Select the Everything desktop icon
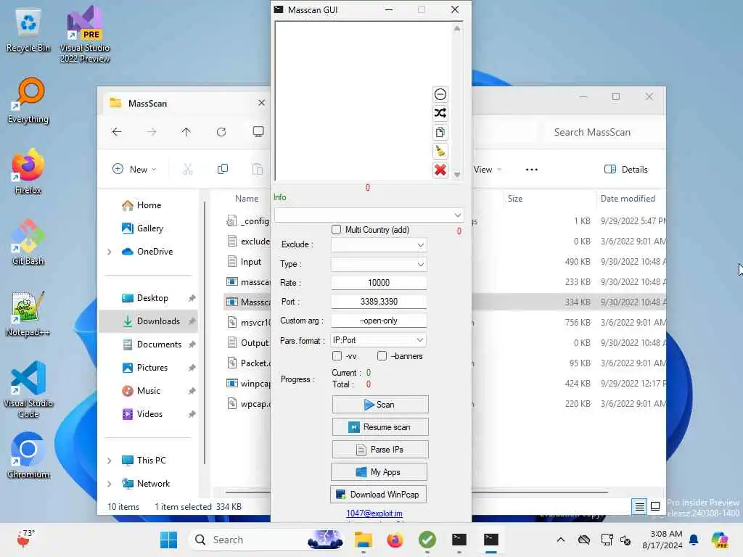The width and height of the screenshot is (743, 557). click(x=28, y=100)
